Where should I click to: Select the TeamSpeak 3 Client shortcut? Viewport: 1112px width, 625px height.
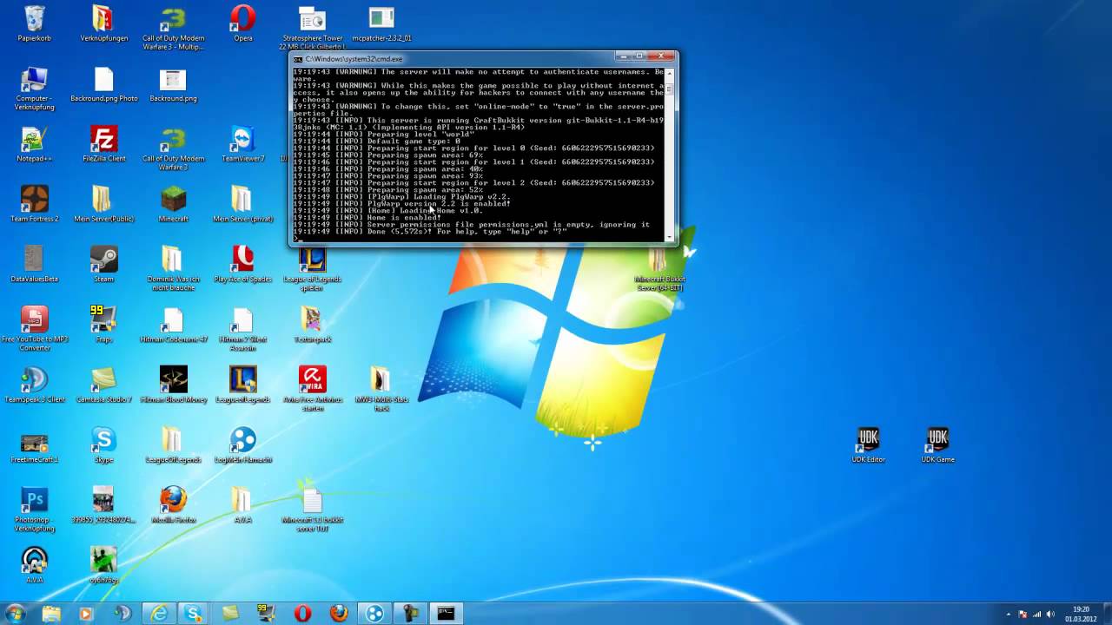click(x=35, y=385)
